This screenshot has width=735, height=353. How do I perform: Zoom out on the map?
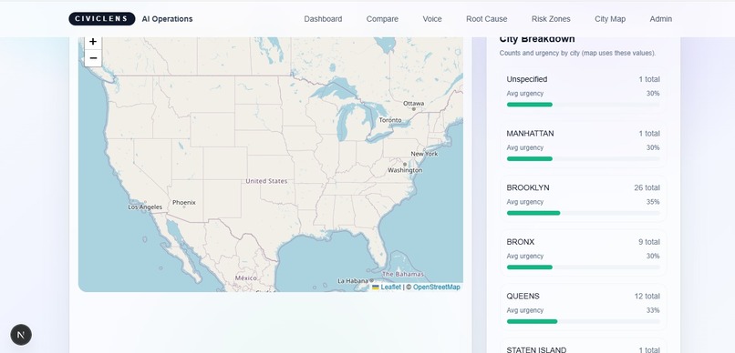[x=93, y=58]
